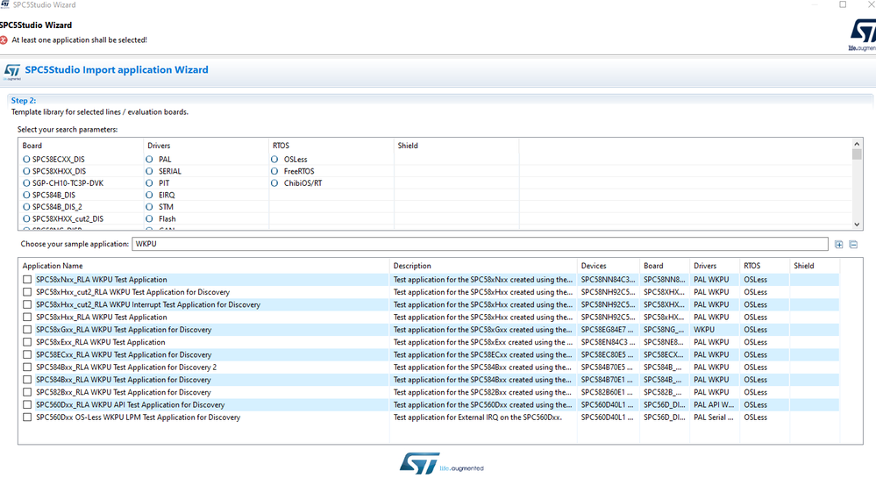
Task: Choose the PAL driver radio button
Action: click(149, 160)
